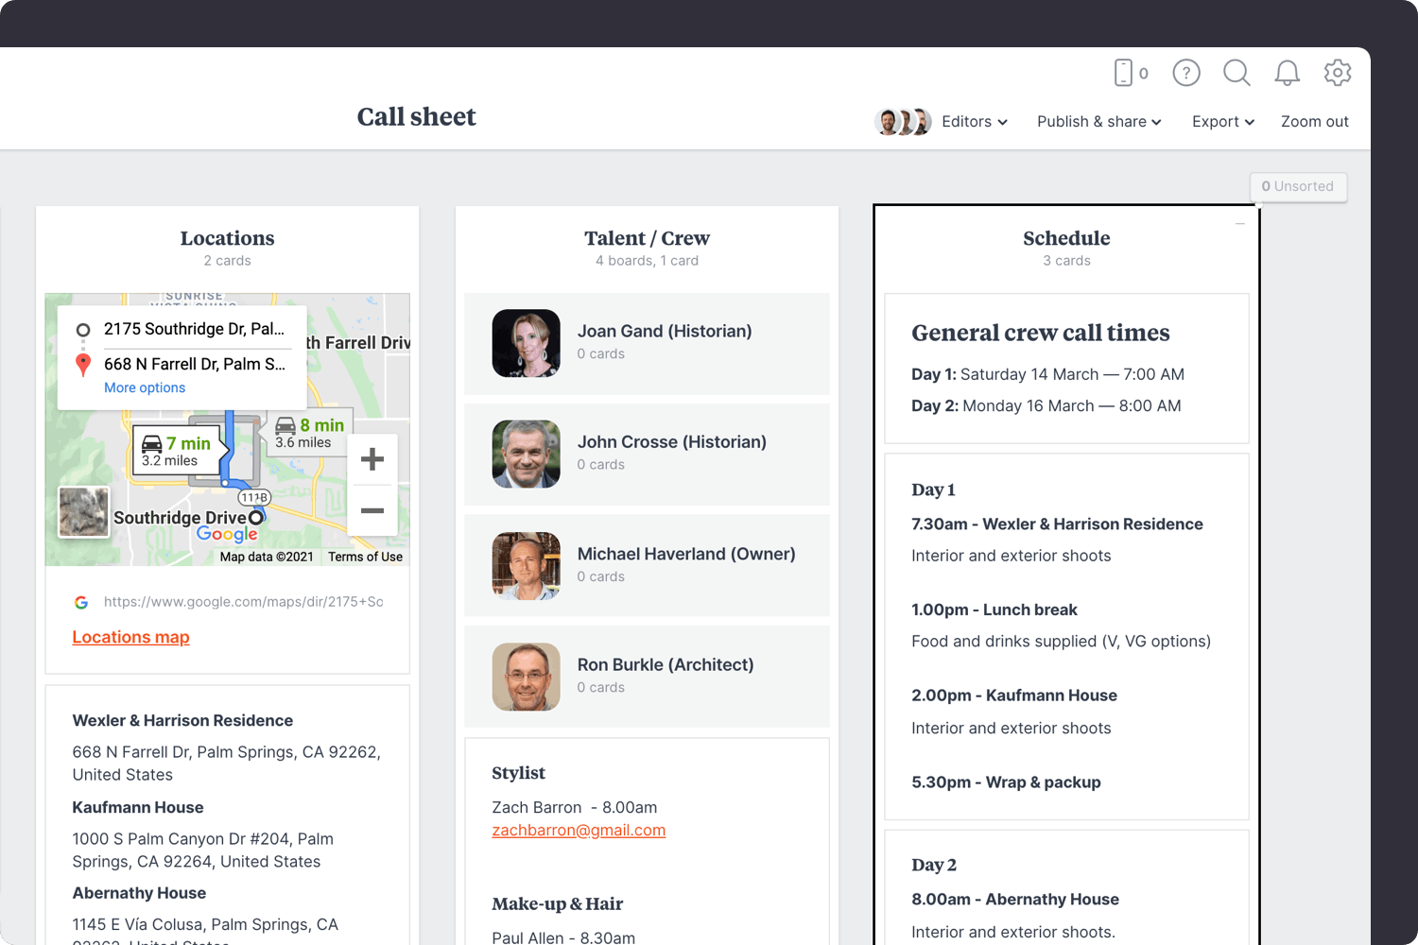The height and width of the screenshot is (945, 1418).
Task: Click the Day 1 Saturday 14 March line
Action: (1047, 374)
